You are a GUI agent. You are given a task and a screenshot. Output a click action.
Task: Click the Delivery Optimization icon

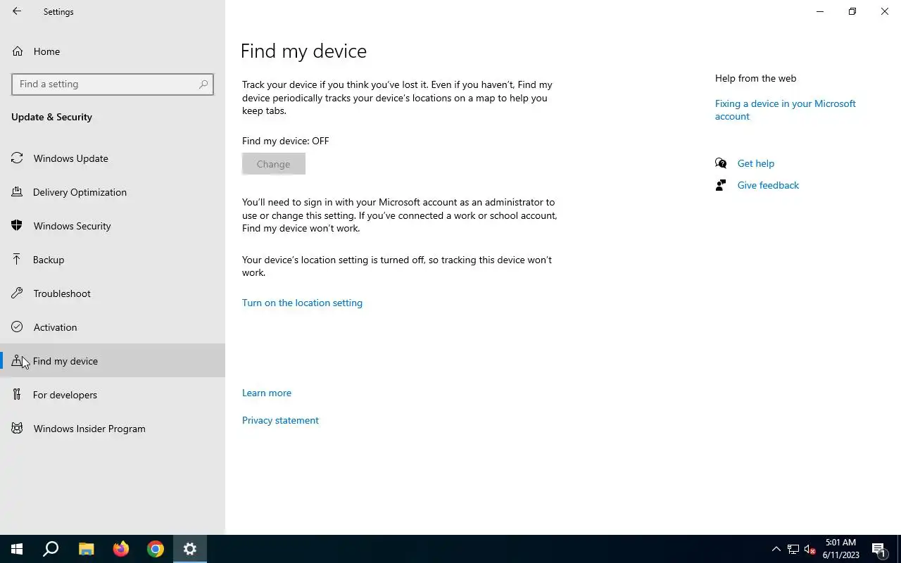click(18, 192)
